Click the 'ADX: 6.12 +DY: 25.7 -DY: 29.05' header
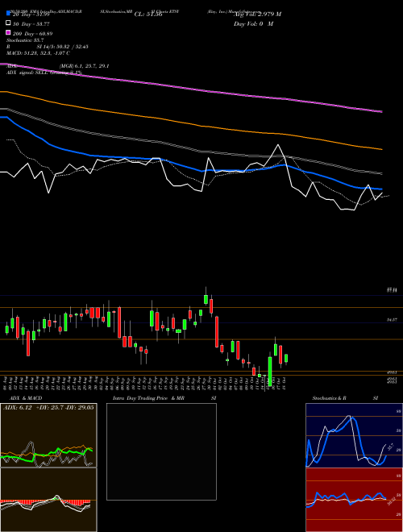 point(48,407)
